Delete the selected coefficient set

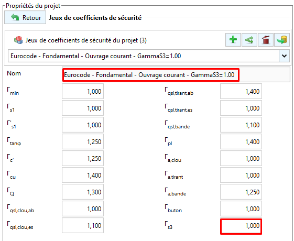click(x=266, y=40)
